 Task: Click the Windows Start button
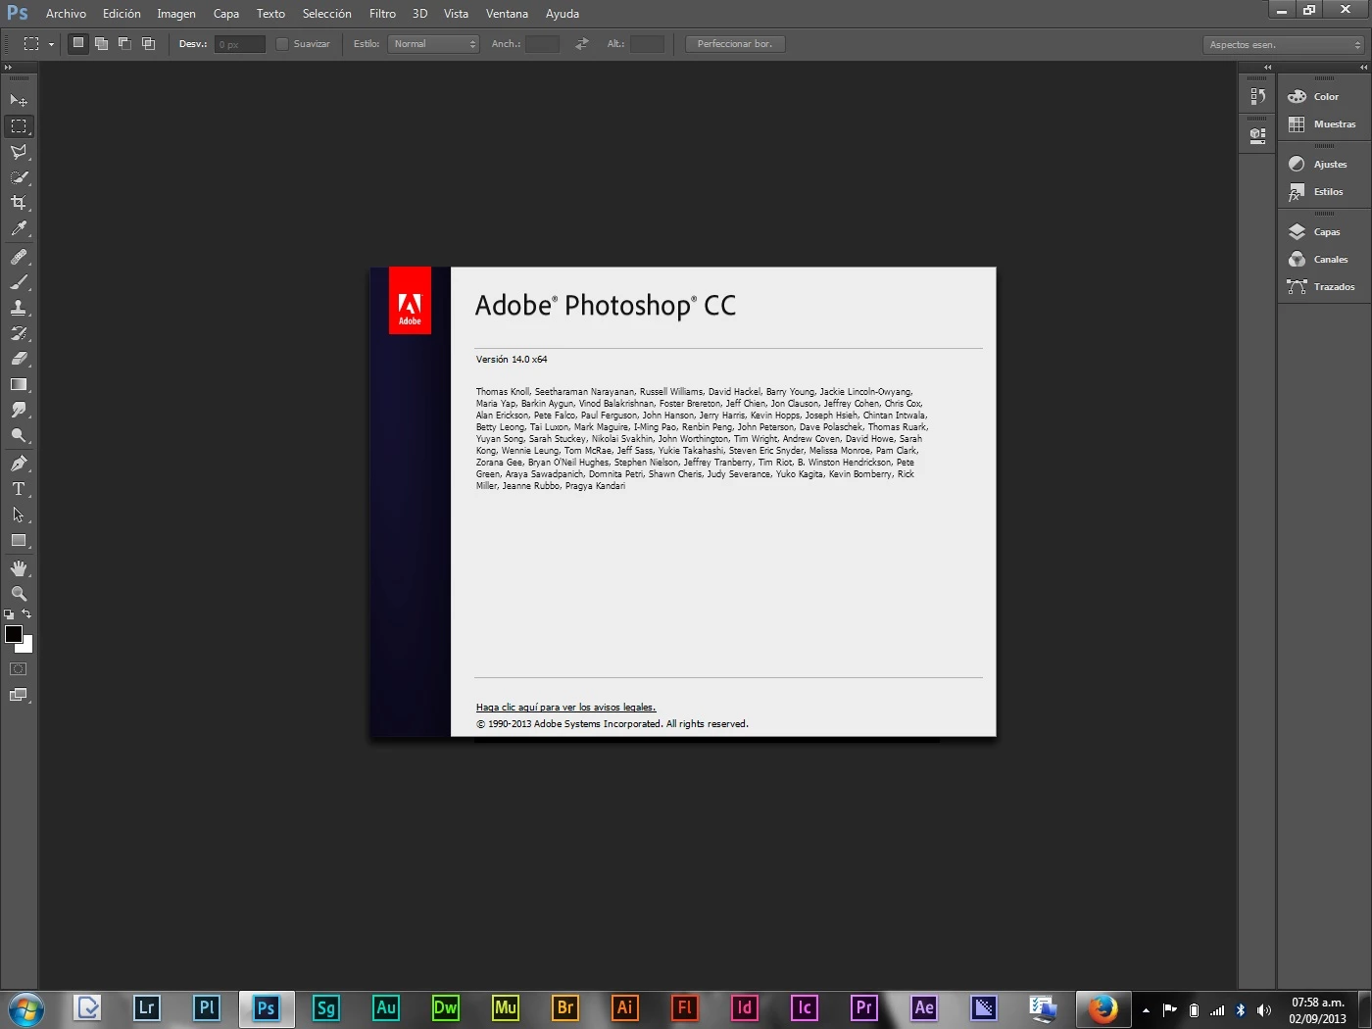click(25, 1009)
